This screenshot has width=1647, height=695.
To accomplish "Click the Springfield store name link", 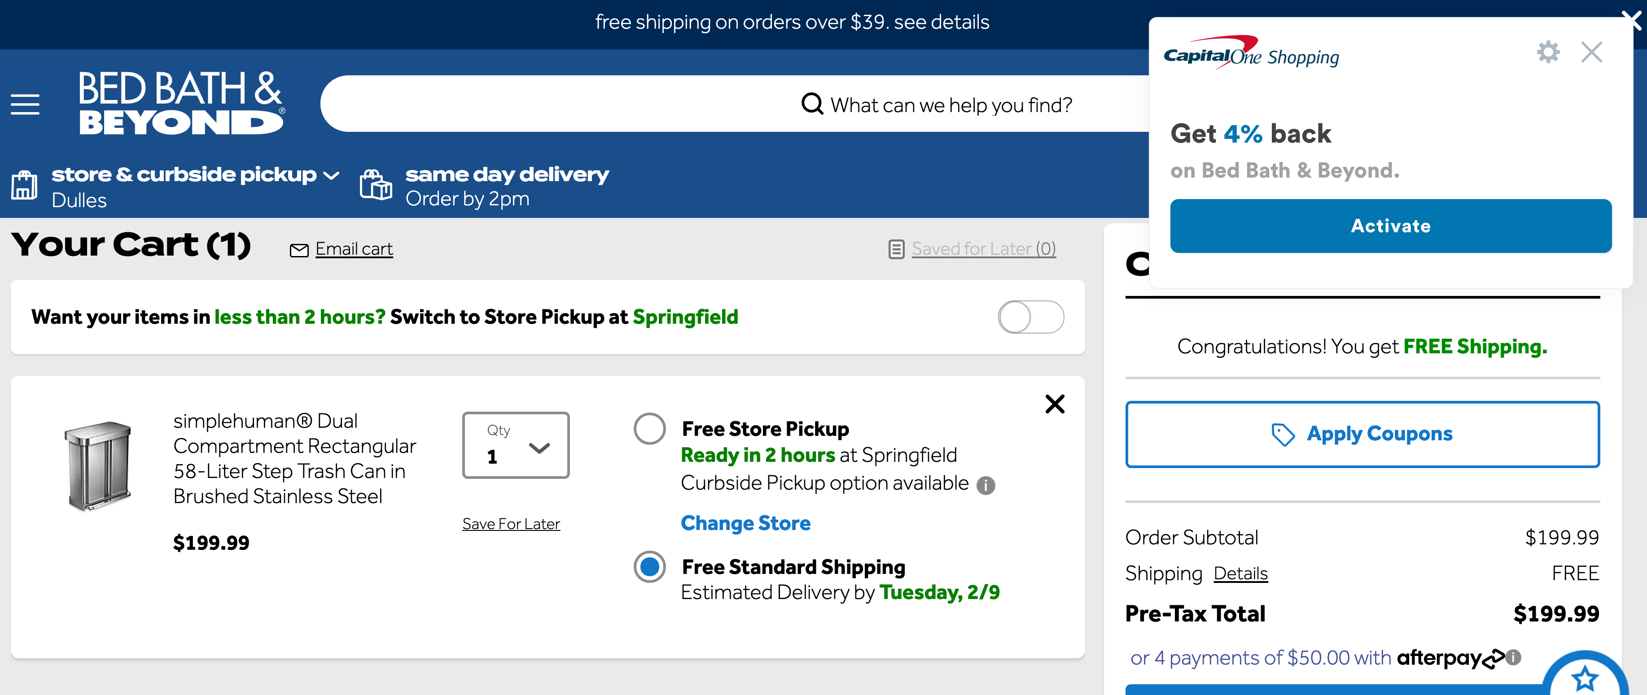I will point(685,317).
